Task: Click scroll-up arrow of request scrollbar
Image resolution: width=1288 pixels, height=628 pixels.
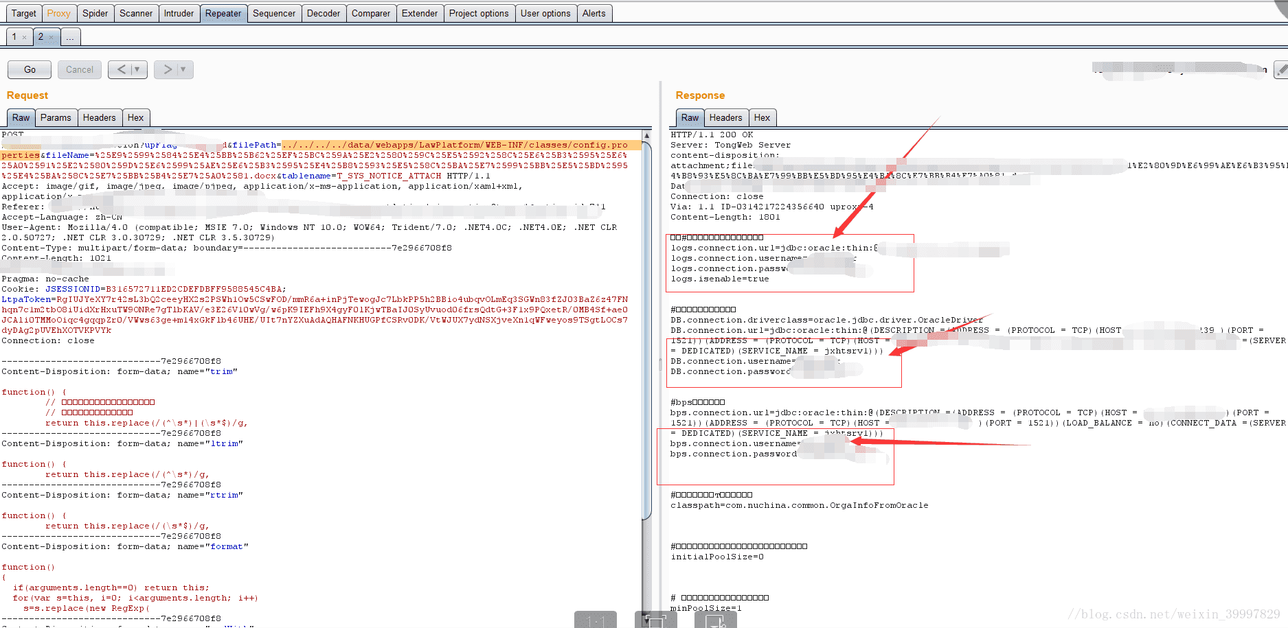Action: click(x=646, y=135)
